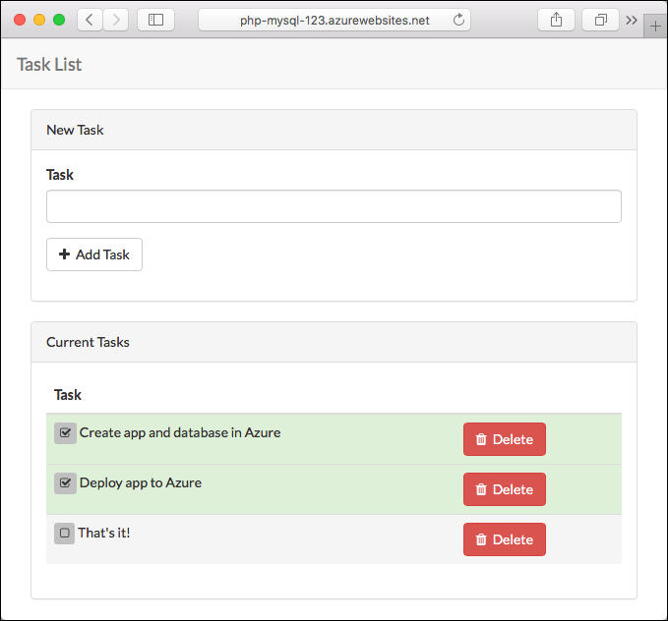Image resolution: width=668 pixels, height=621 pixels.
Task: Click the Task List header link
Action: click(x=49, y=65)
